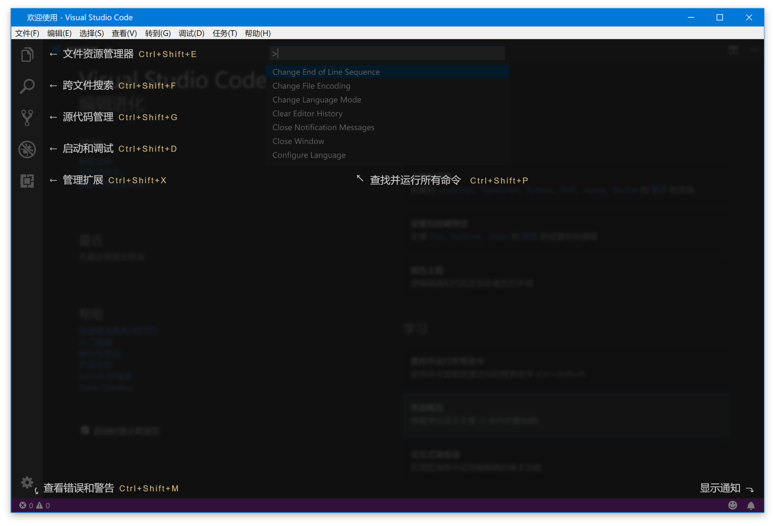This screenshot has height=526, width=775.
Task: Toggle the show welcome page checkbox
Action: pyautogui.click(x=85, y=430)
